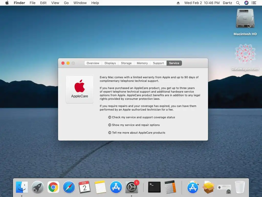Screen dimensions: 262x197
Task: Open Spotlight search magnifier
Action: 238,3
